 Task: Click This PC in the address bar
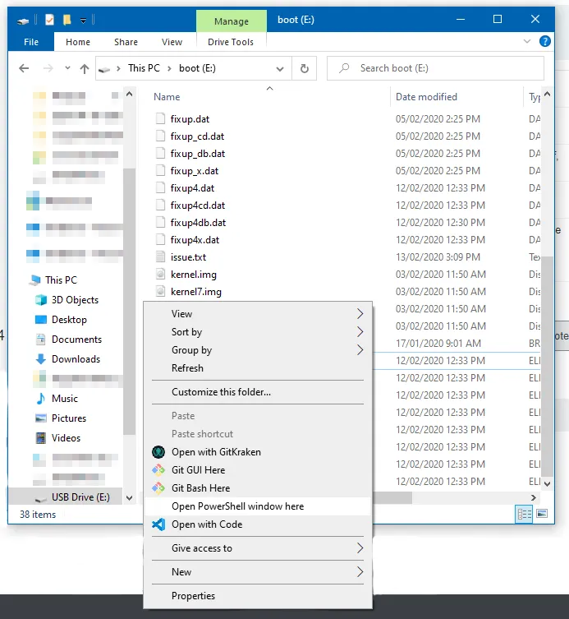[144, 68]
